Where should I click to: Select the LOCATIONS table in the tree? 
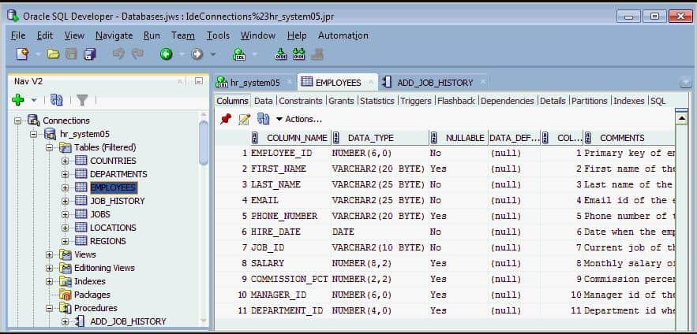[113, 228]
